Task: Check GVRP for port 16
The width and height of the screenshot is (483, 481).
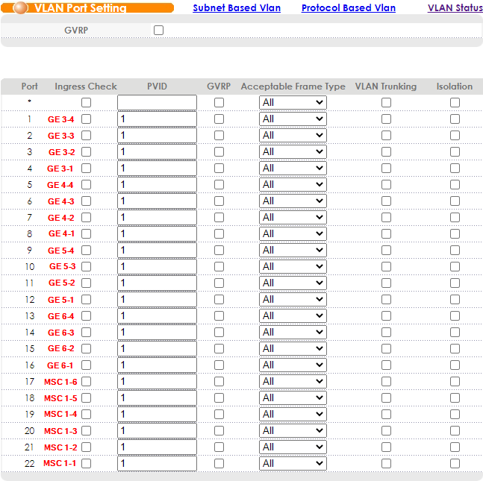Action: pos(219,365)
